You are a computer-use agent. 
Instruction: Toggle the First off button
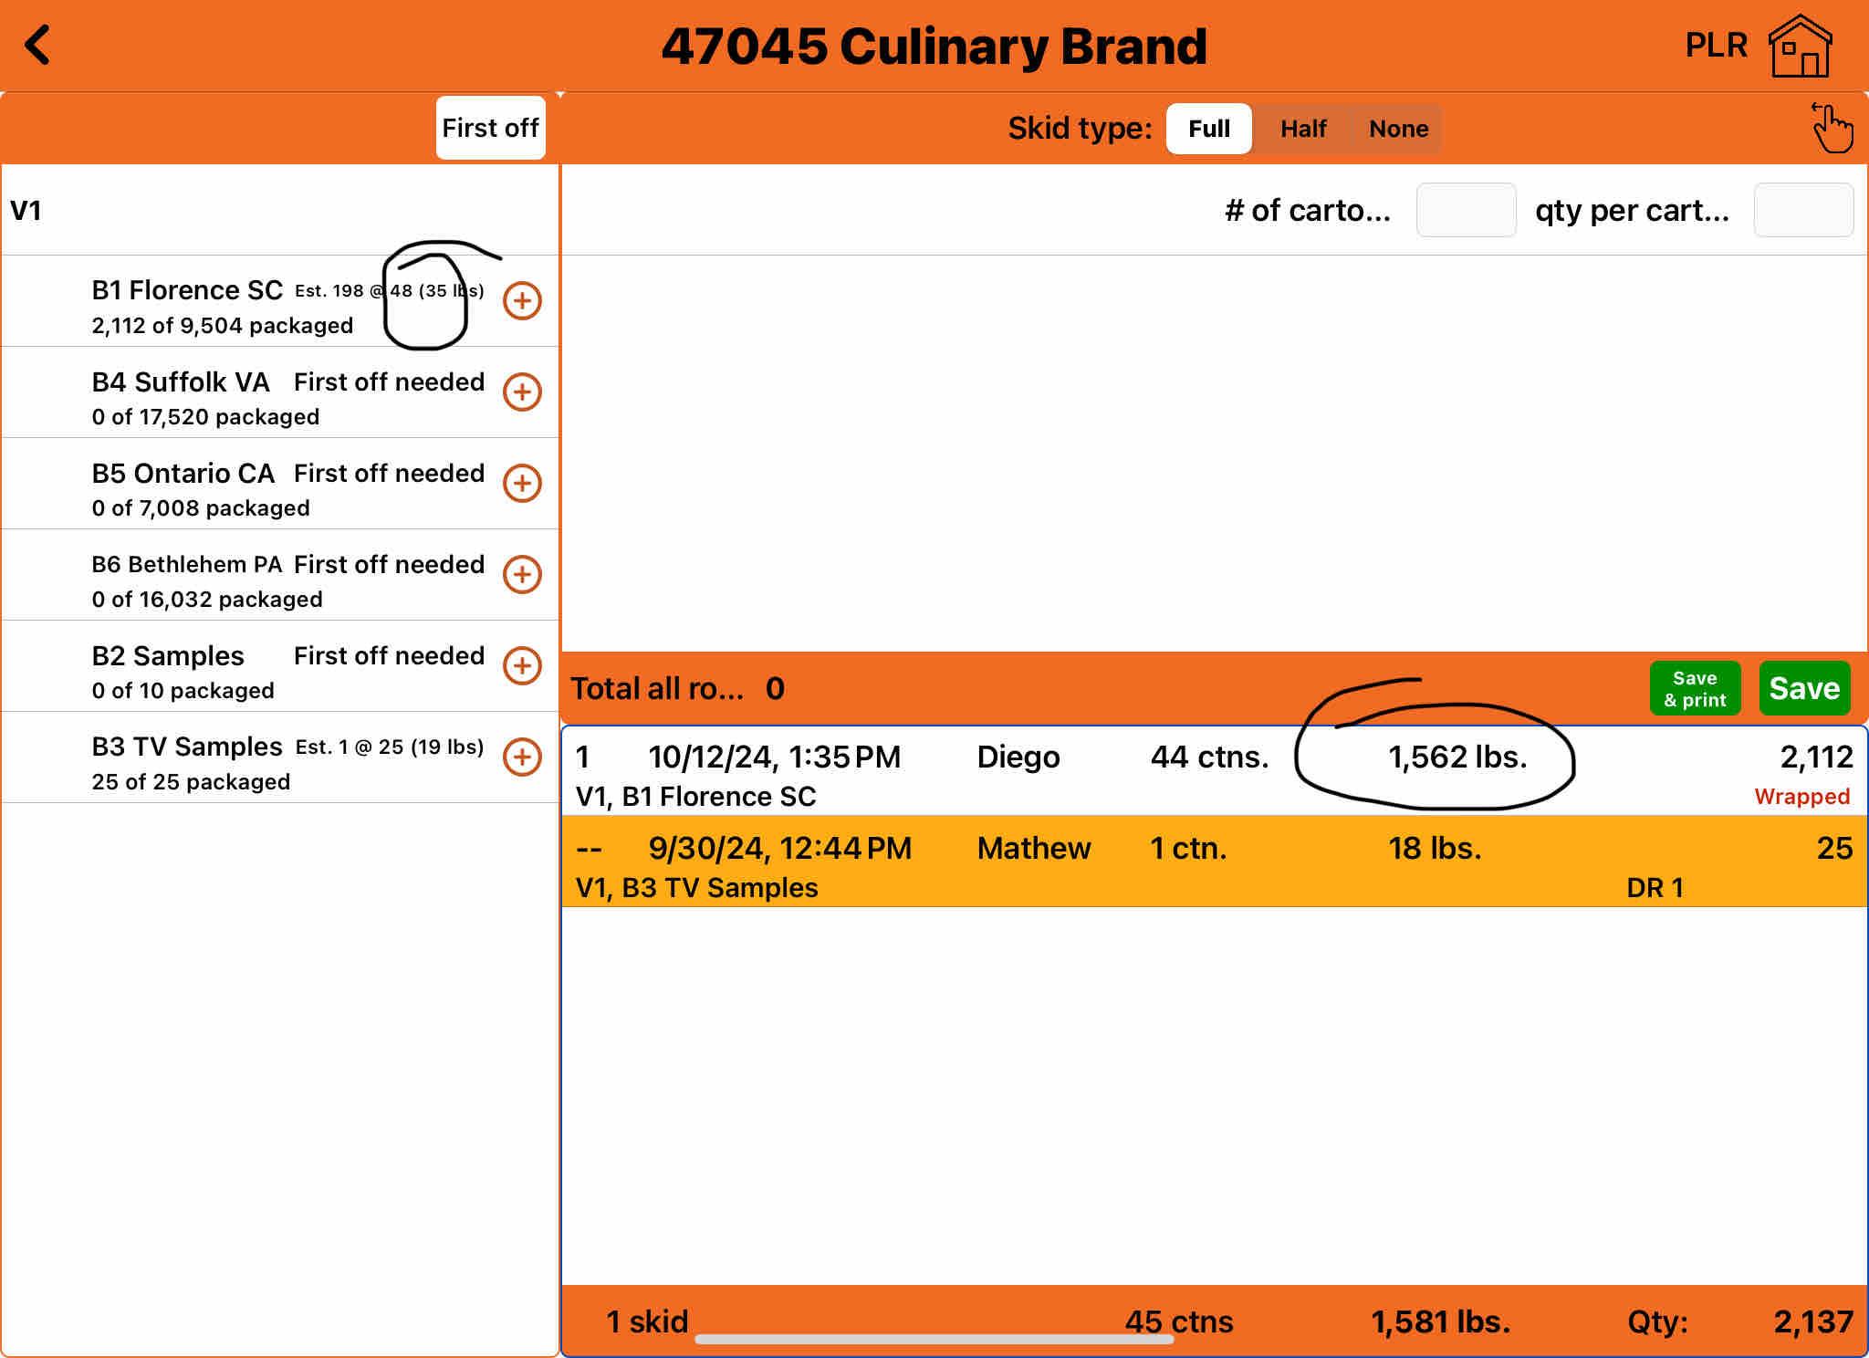pyautogui.click(x=490, y=128)
